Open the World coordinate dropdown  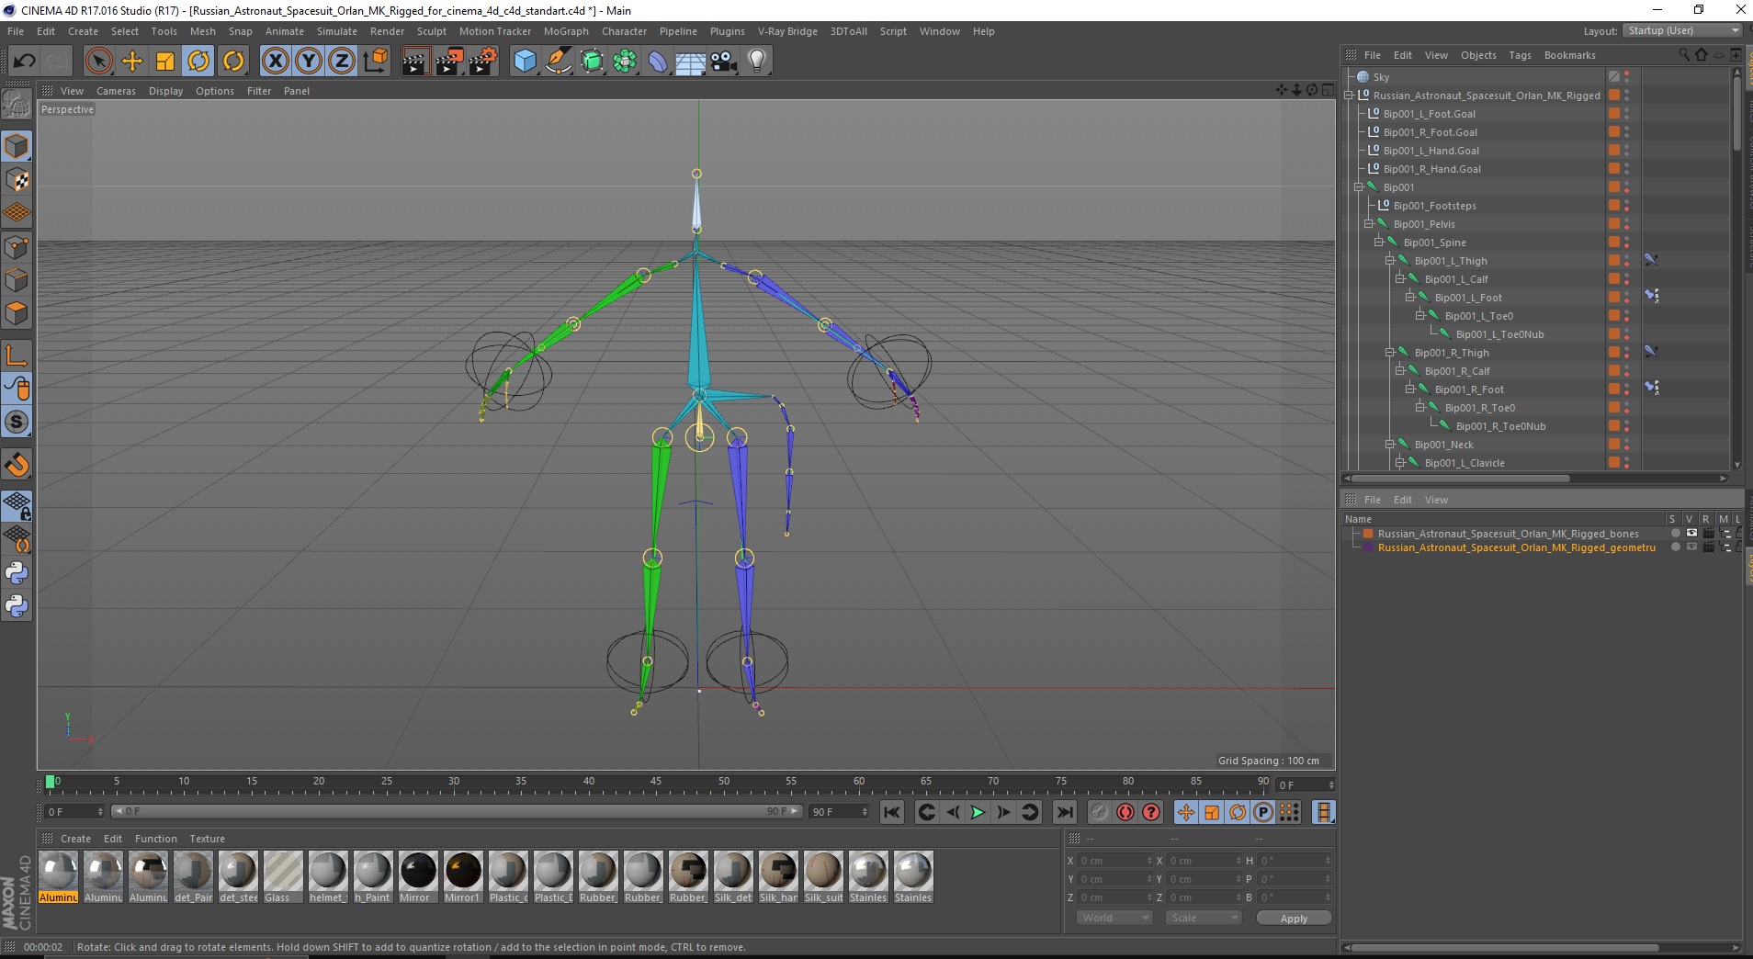(1114, 918)
